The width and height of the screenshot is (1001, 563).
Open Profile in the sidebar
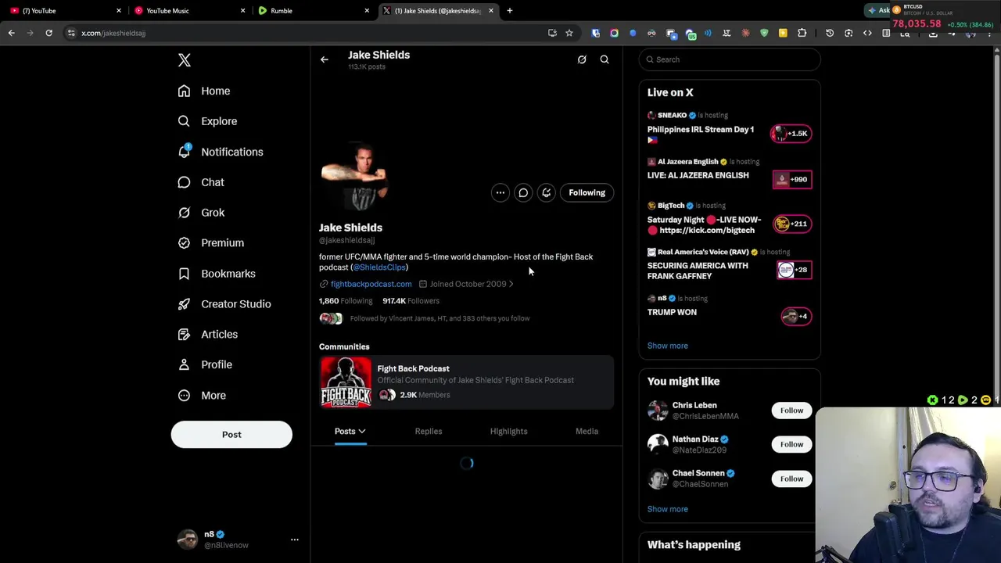(x=205, y=364)
